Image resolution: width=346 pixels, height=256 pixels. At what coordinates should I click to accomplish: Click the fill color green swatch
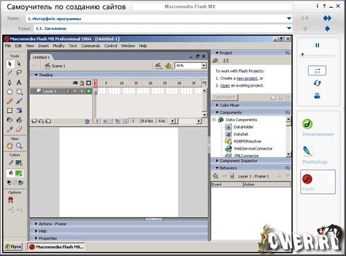tap(19, 173)
